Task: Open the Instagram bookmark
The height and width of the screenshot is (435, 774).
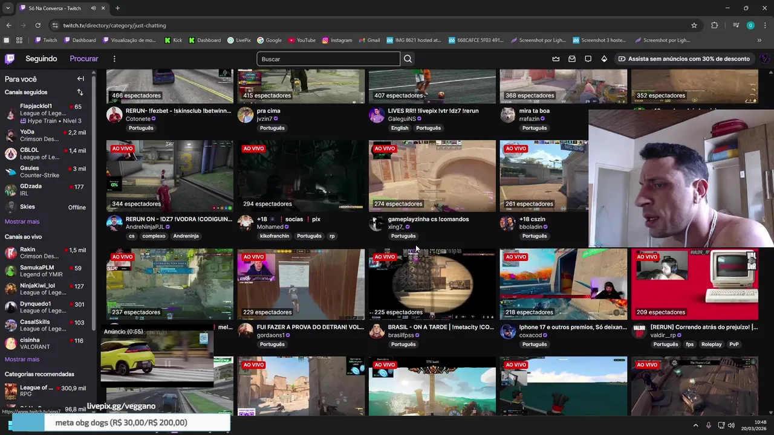Action: tap(337, 40)
